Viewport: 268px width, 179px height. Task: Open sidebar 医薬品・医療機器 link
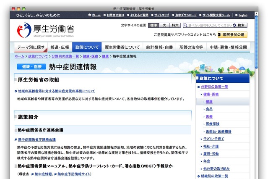219,132
